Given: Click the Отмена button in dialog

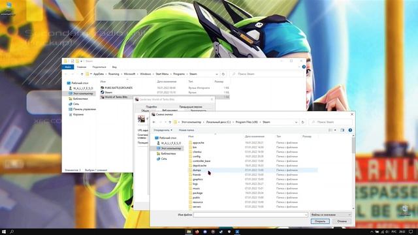Looking at the screenshot, I should coord(342,221).
